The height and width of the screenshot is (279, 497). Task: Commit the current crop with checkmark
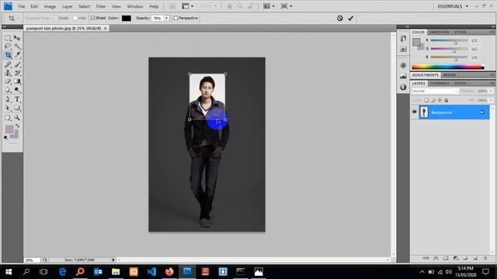pyautogui.click(x=350, y=18)
